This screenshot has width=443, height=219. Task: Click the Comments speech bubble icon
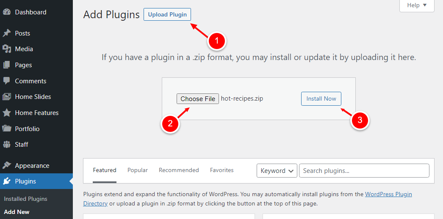click(7, 81)
